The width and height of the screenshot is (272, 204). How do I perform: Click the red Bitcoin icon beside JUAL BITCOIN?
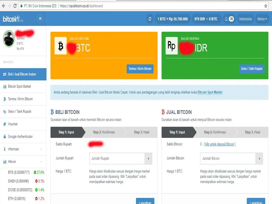coord(163,112)
